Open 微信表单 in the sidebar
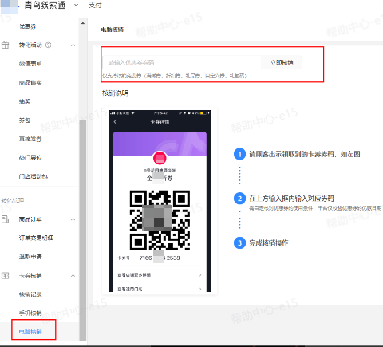The image size is (383, 347). pos(30,64)
